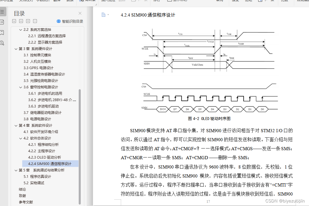The image size is (309, 206).
Task: Select the annotation list sidebar icon
Action: [3, 22]
